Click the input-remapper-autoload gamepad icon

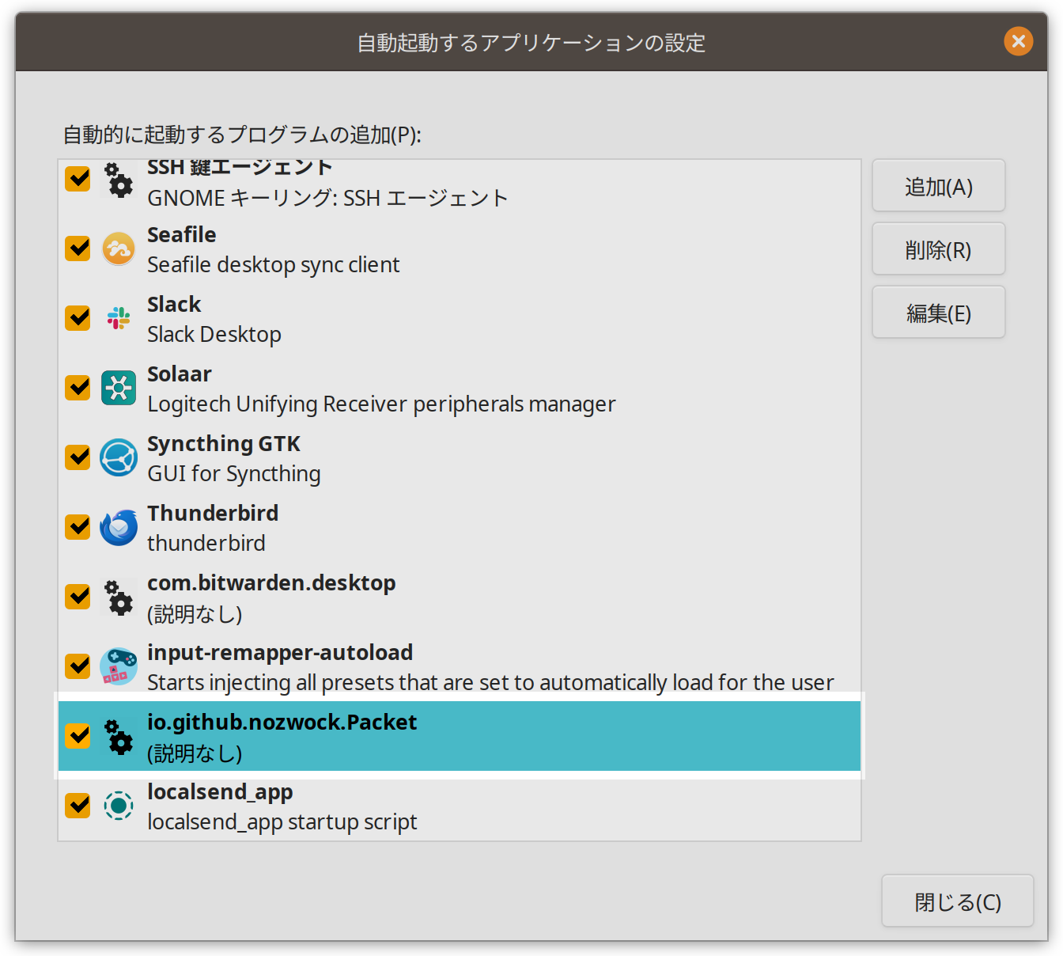(119, 666)
